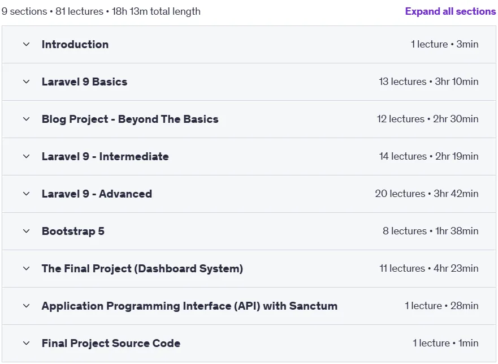Screen dimensions: 498x364
Task: Select Laravel 9 - Intermediate heading
Action: 105,157
